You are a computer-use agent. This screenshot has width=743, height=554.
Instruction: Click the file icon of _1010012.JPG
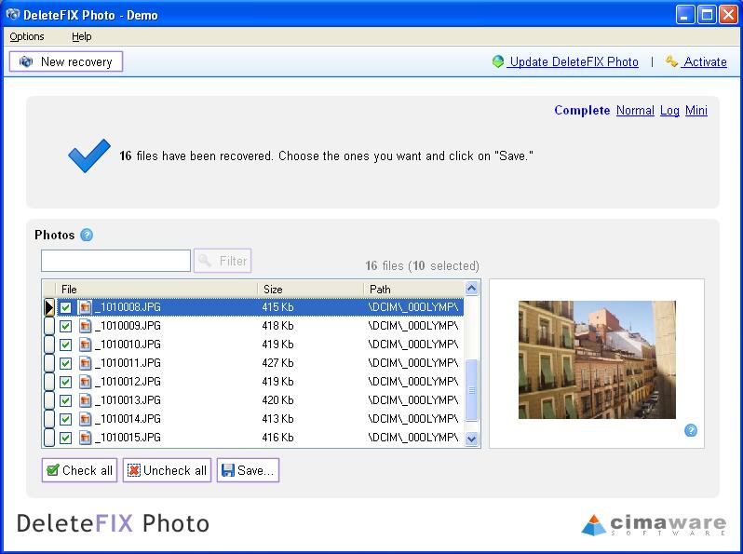click(85, 382)
